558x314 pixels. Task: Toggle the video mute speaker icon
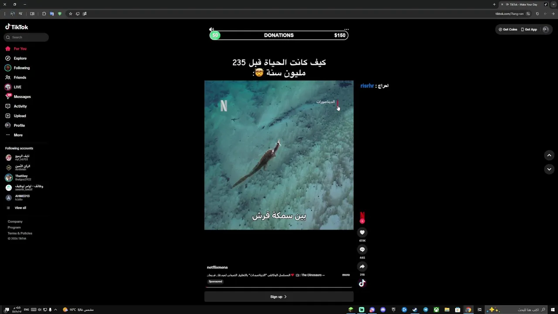click(211, 30)
